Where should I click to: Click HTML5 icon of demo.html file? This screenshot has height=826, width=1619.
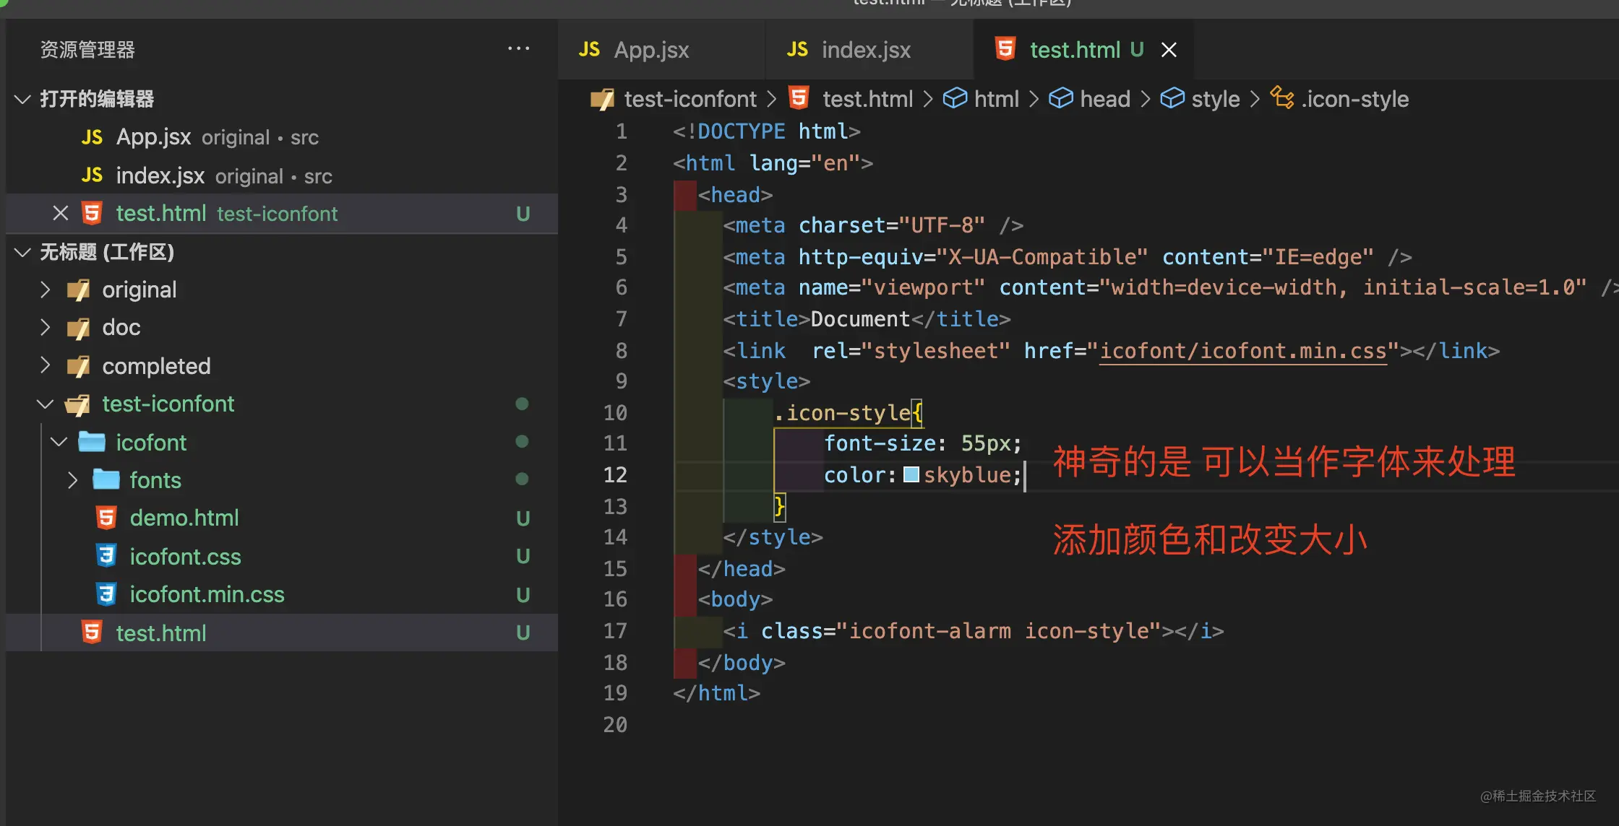tap(106, 518)
